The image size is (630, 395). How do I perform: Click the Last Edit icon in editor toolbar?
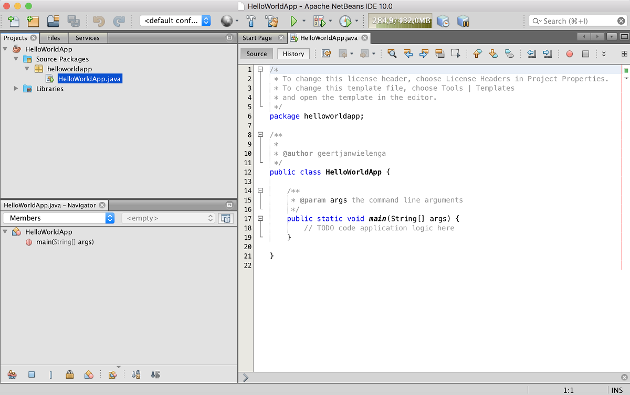tap(326, 54)
